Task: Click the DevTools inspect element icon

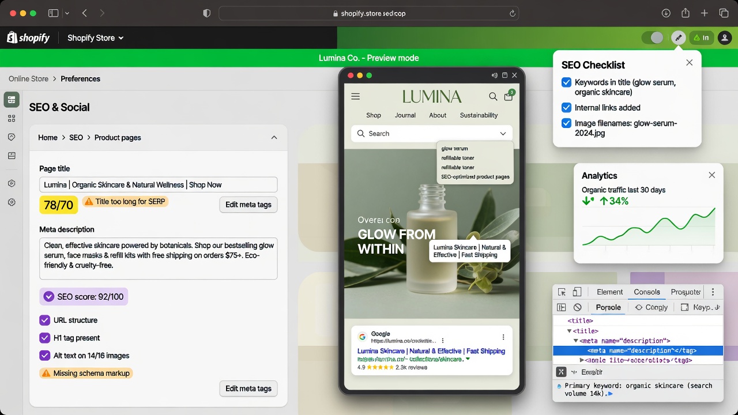Action: click(562, 292)
